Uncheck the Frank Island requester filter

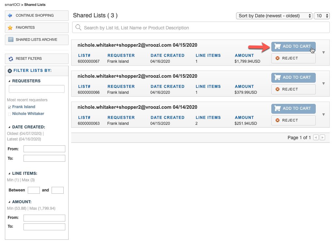pos(9,107)
